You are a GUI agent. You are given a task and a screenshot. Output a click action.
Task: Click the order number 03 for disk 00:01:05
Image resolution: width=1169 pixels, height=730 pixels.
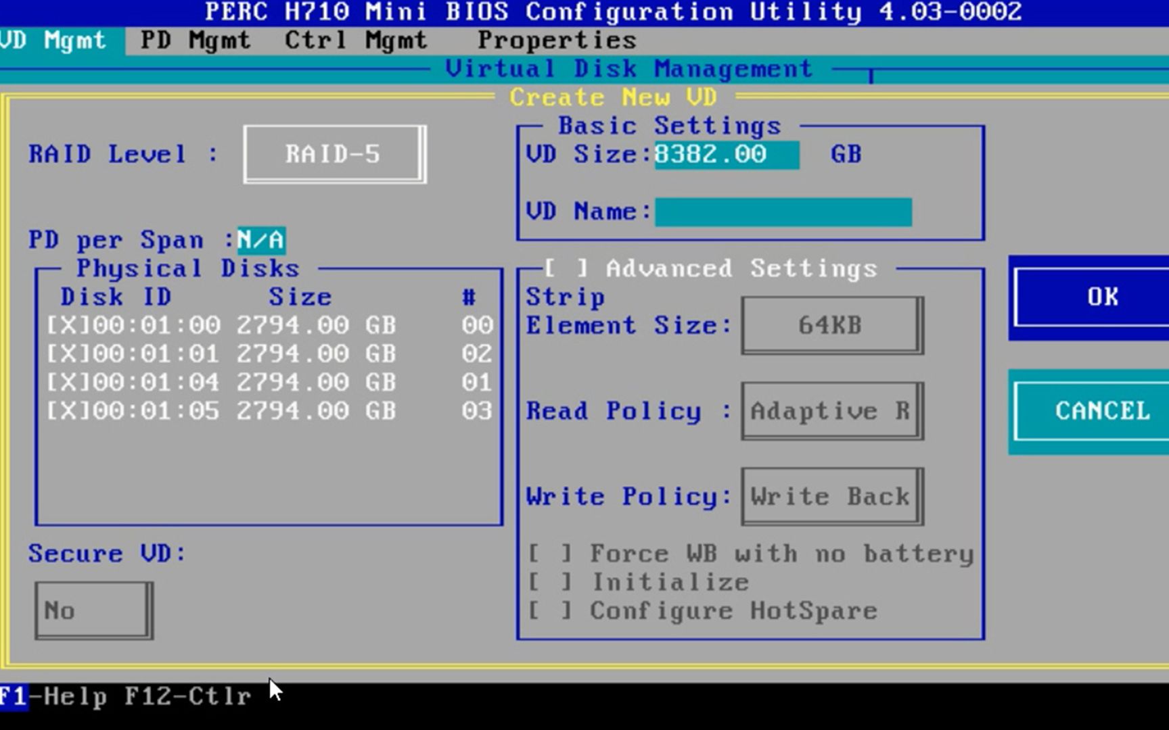pos(477,411)
